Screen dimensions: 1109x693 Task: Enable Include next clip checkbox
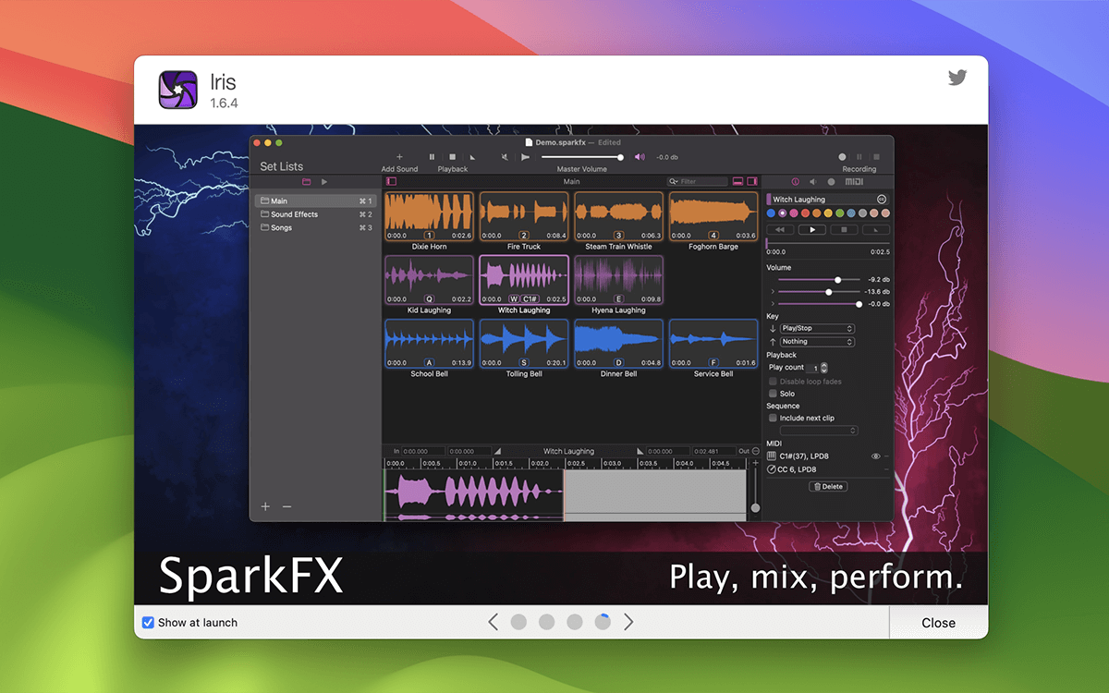(773, 418)
